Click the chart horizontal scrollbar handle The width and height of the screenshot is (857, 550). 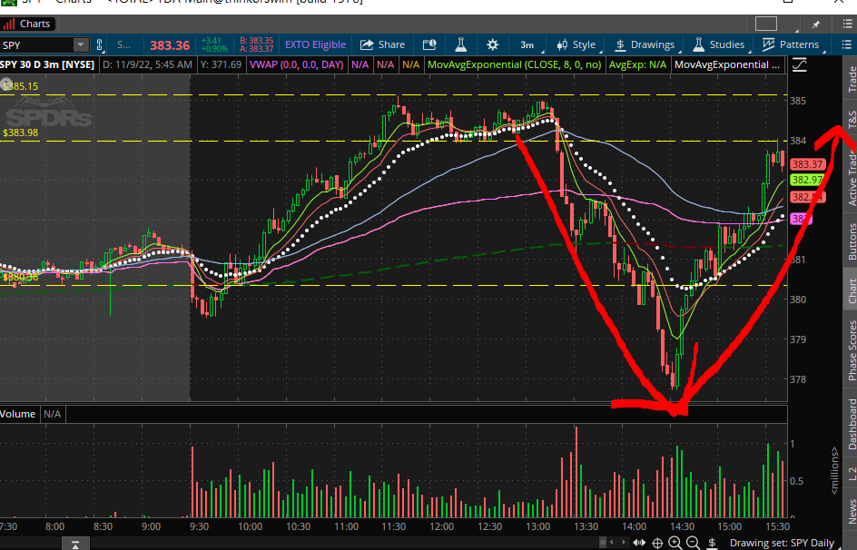(x=604, y=543)
